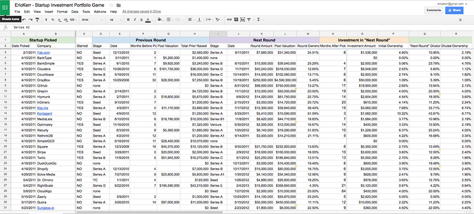
Task: Select the Investment Amount header cell
Action: [363, 46]
